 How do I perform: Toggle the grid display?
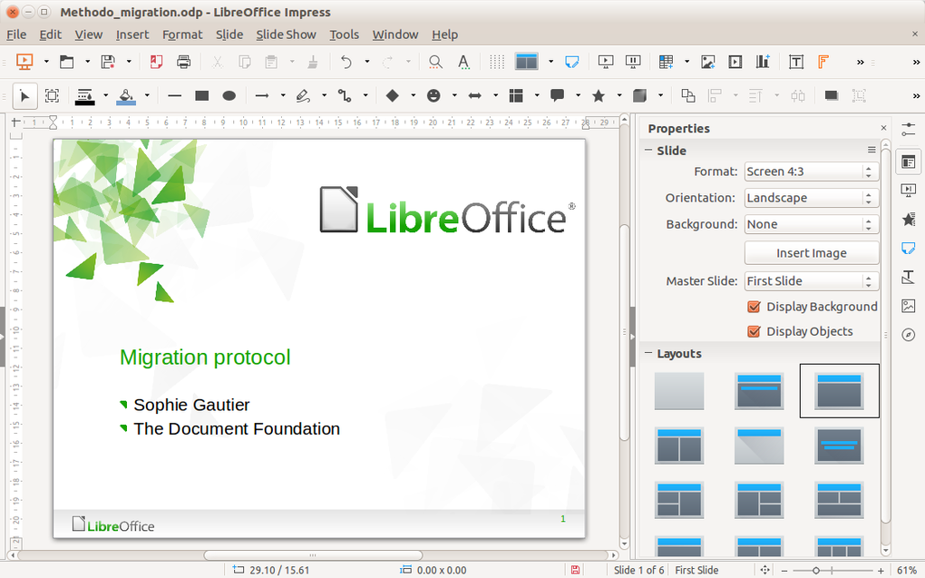(496, 62)
